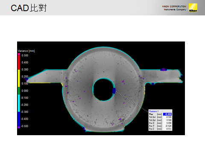Click the Tol (lo) value '-0.500'

click(x=169, y=117)
